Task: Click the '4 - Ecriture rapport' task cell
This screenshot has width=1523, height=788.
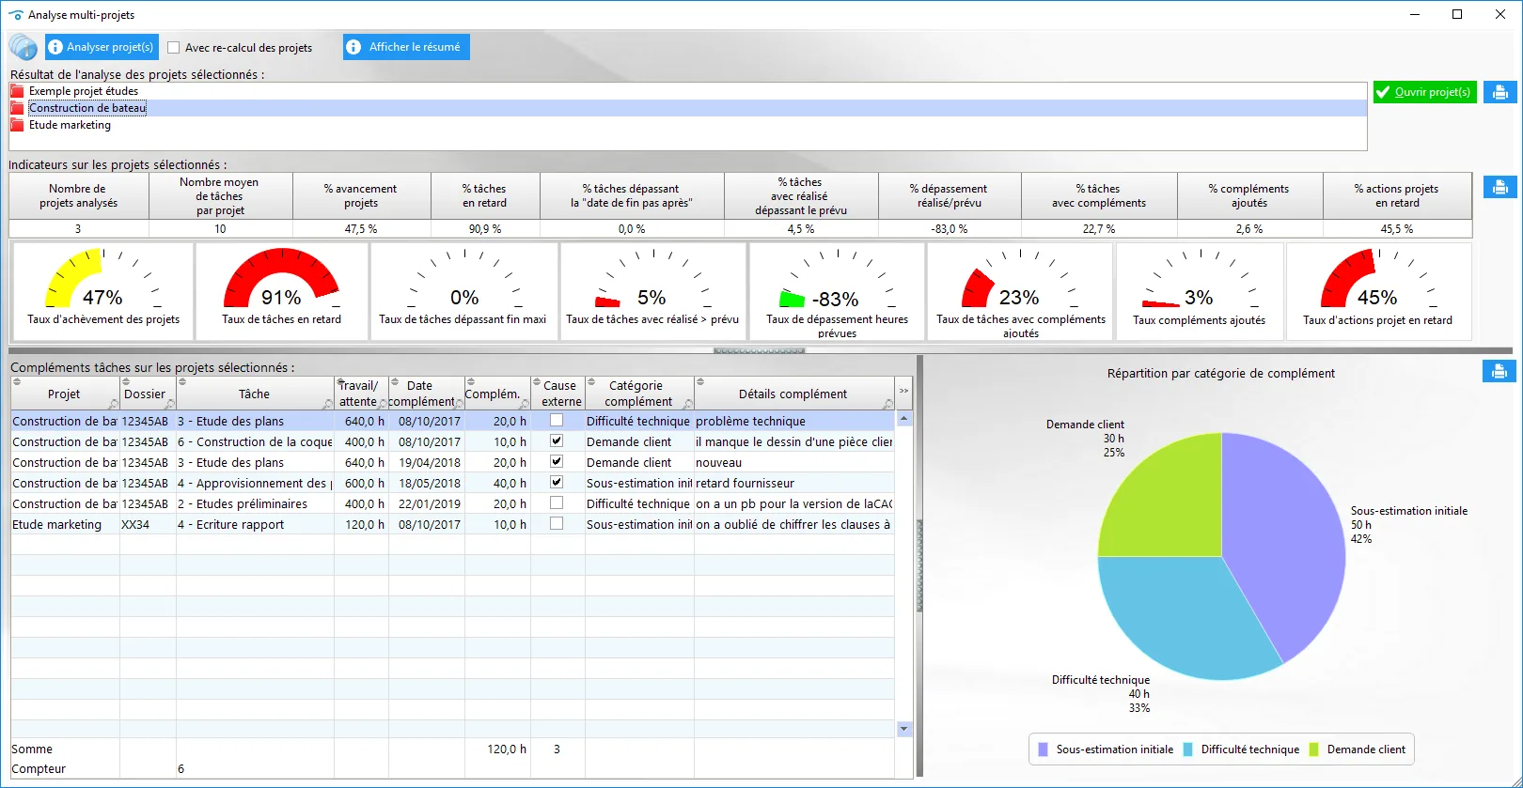Action: [255, 524]
